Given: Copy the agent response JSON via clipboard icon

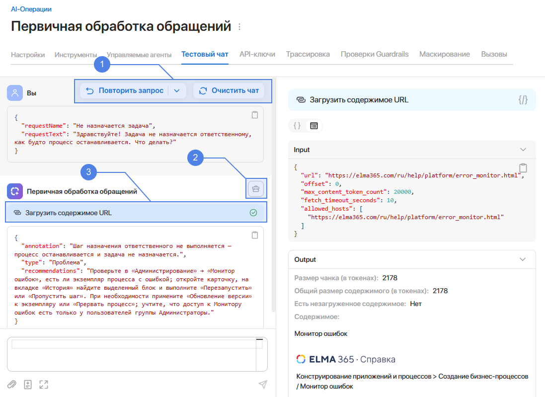Looking at the screenshot, I should (x=255, y=235).
